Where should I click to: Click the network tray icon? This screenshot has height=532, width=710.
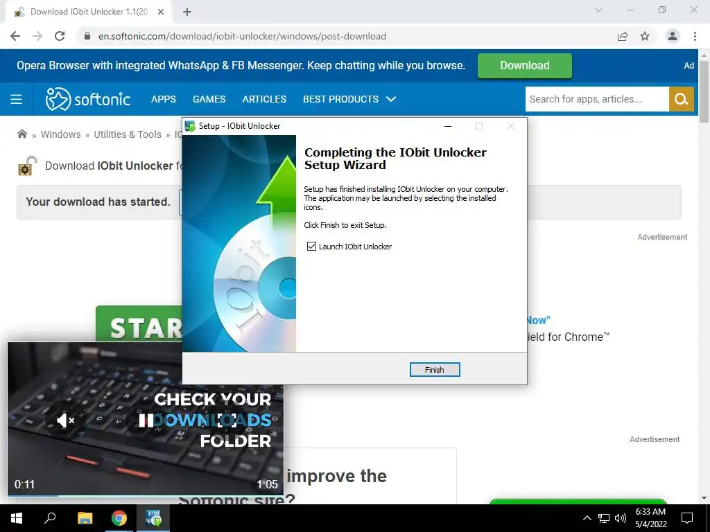click(x=604, y=518)
